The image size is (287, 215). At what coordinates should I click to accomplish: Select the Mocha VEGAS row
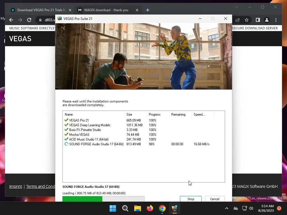[144, 135]
